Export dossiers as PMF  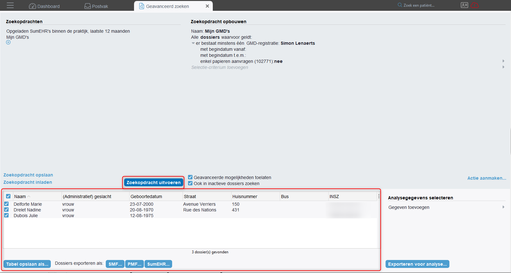pos(134,264)
